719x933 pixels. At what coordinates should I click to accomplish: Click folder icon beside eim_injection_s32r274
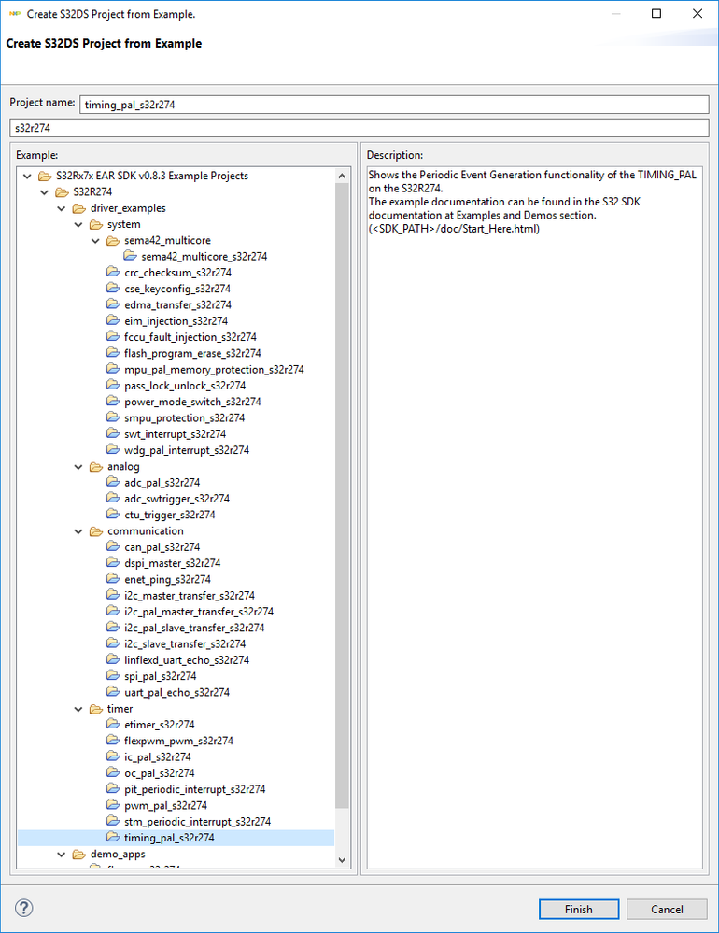[x=113, y=320]
